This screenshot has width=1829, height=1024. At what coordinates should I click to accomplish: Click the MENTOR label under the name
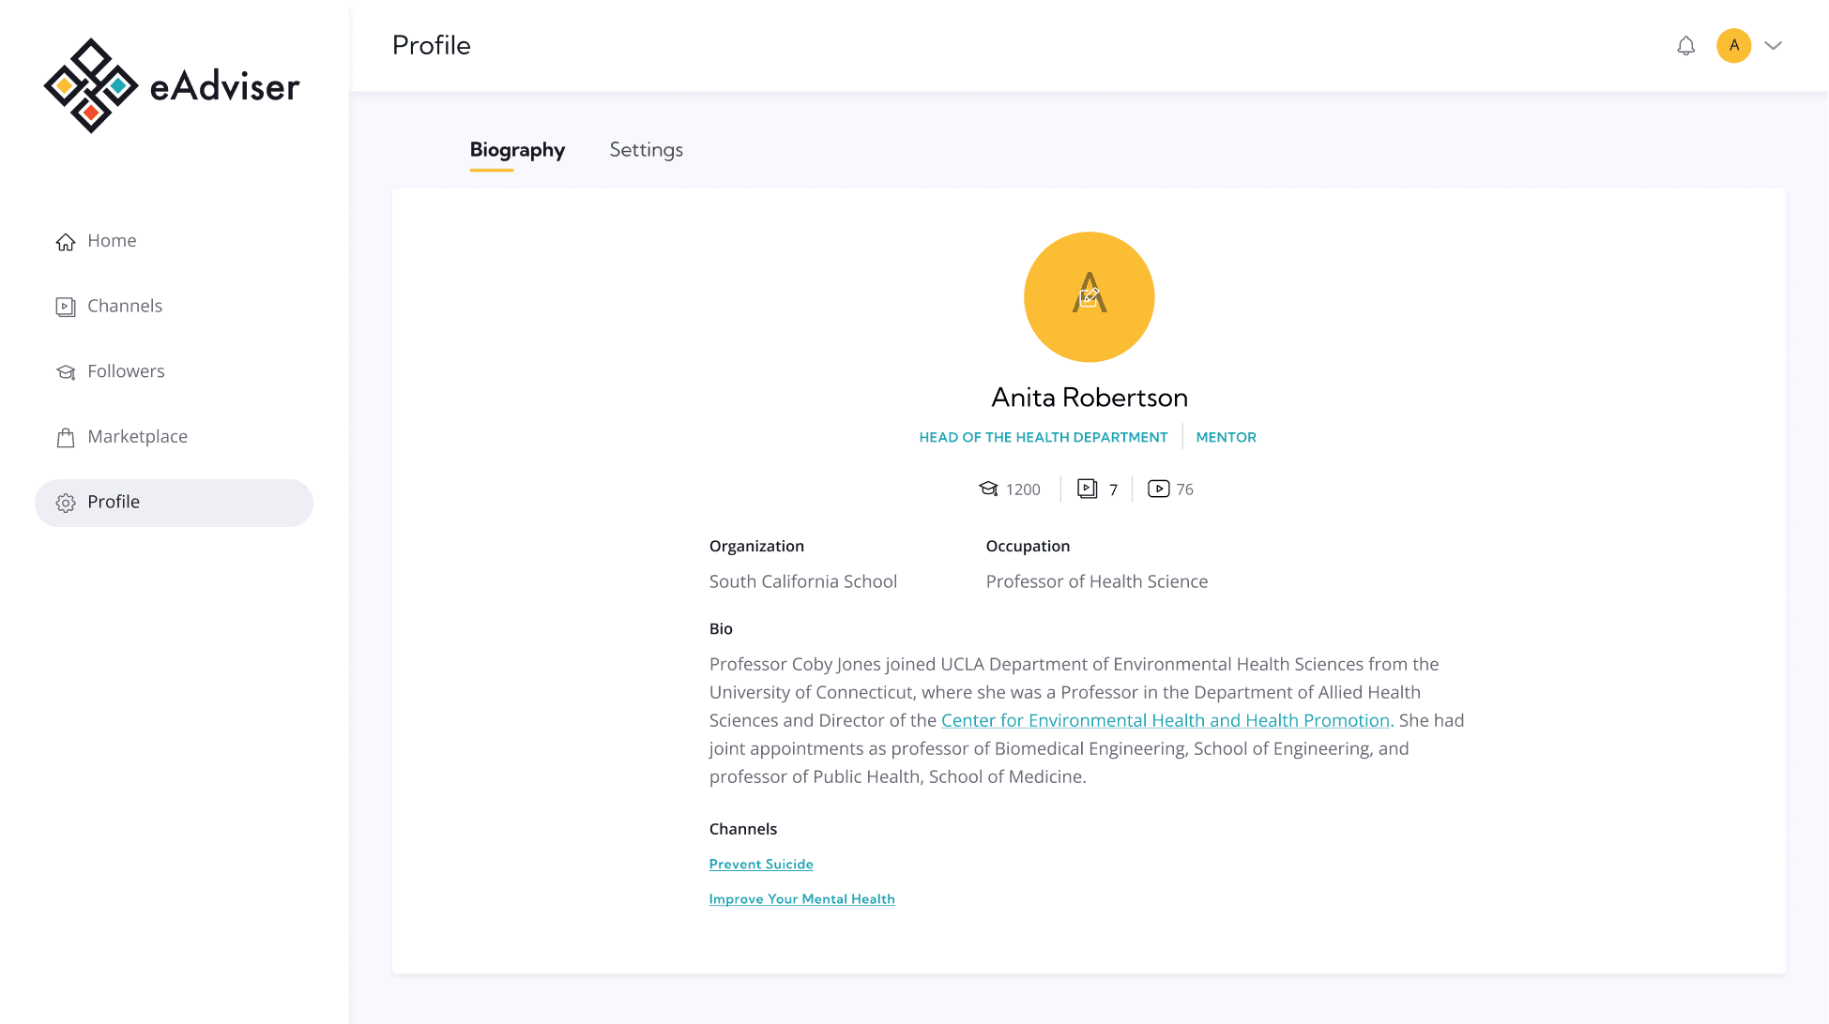point(1226,437)
